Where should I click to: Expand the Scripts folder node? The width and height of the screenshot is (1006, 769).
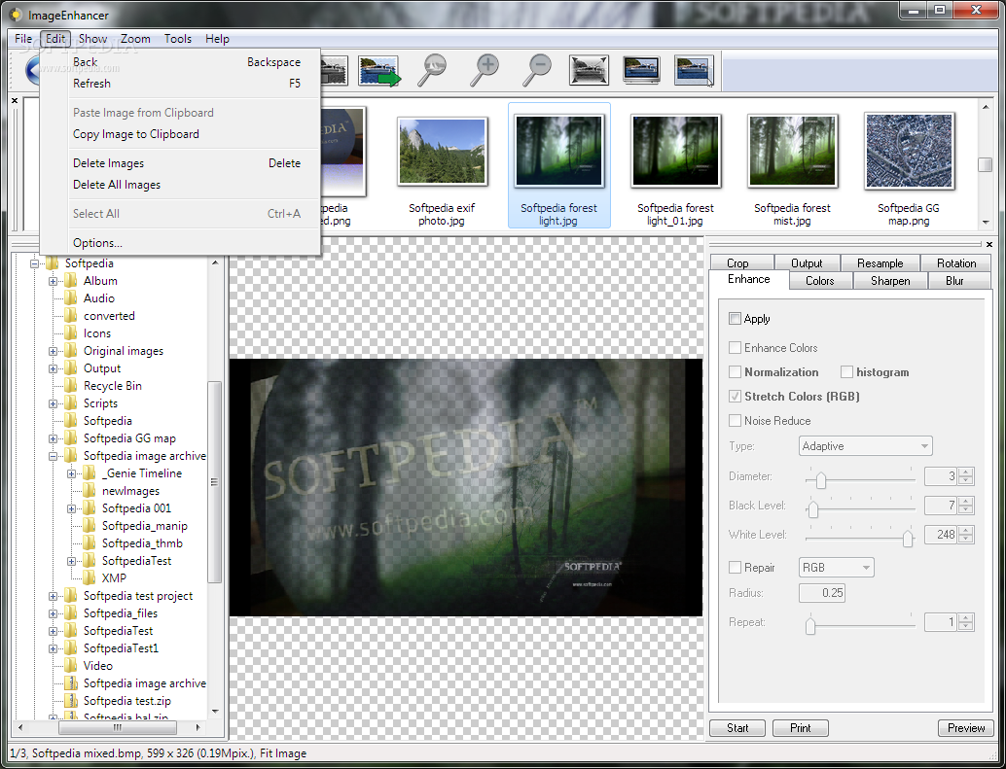pyautogui.click(x=54, y=403)
